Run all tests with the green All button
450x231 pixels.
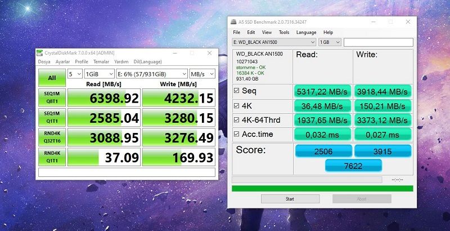tap(52, 78)
